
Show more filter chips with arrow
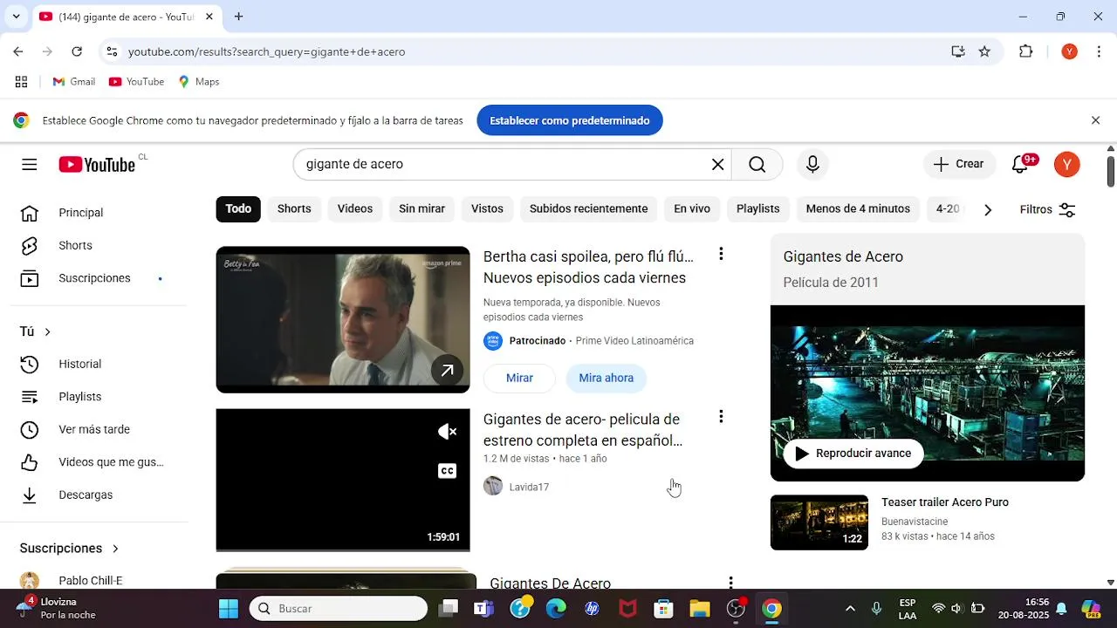click(x=988, y=209)
